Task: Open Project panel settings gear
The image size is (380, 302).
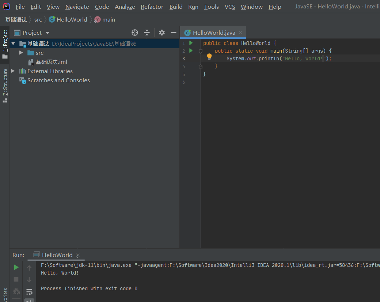Action: point(161,33)
